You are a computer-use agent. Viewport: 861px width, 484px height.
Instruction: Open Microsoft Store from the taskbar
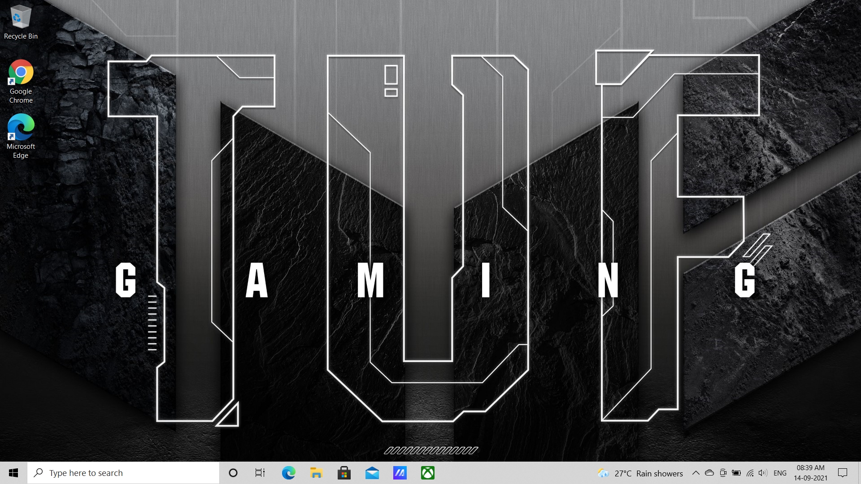pos(344,473)
